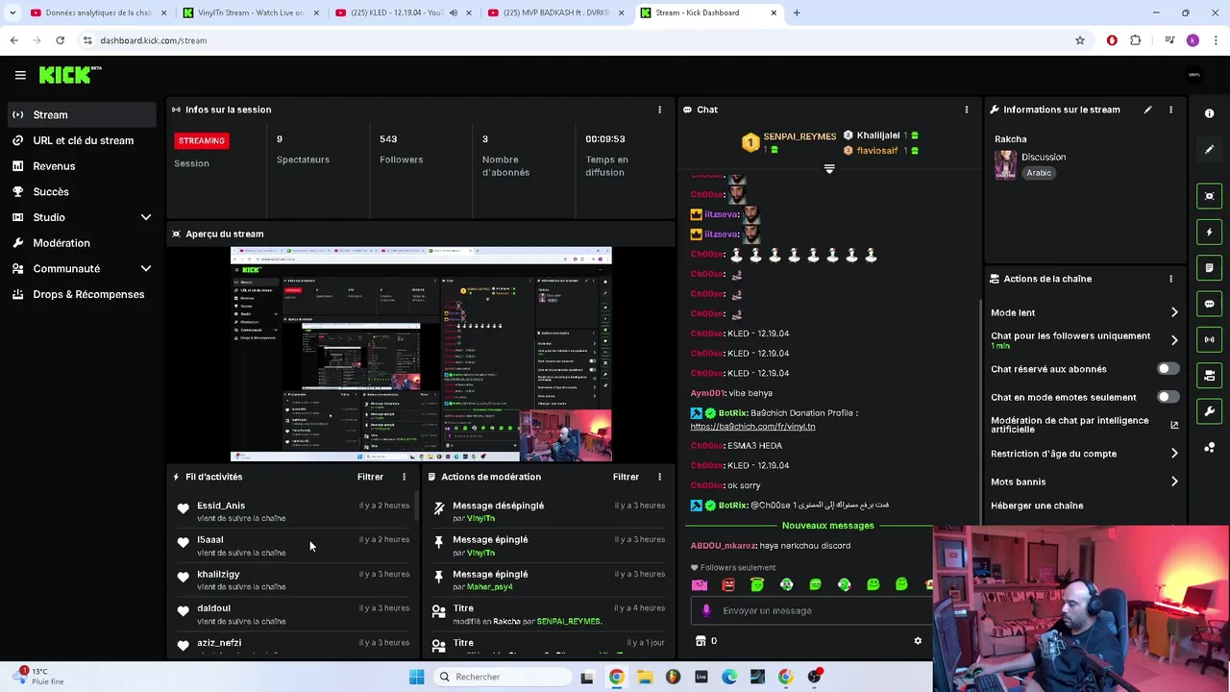Open the hamburger menu next to Kick logo
The height and width of the screenshot is (692, 1230).
(20, 75)
